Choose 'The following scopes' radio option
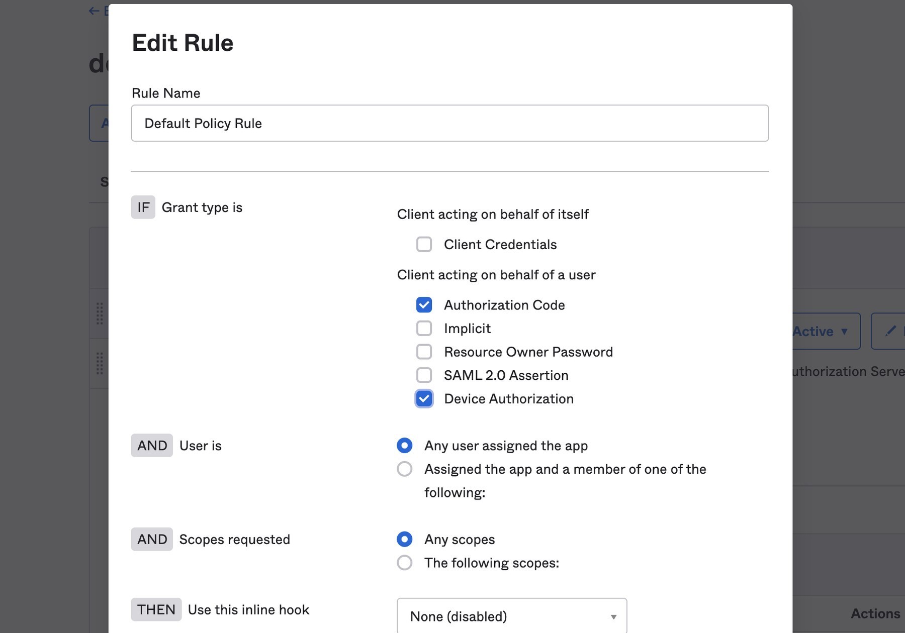This screenshot has width=905, height=633. [404, 563]
